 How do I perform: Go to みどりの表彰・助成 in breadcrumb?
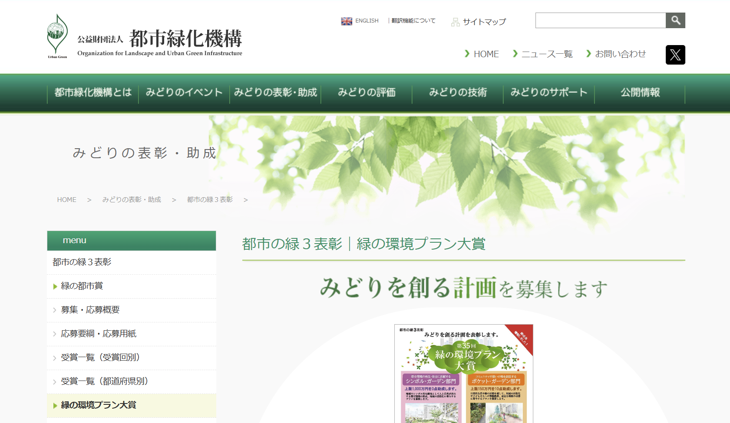pyautogui.click(x=132, y=200)
